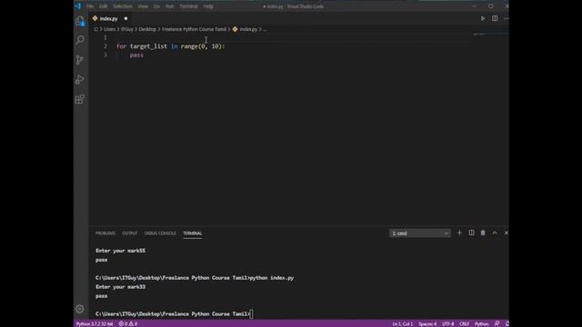
Task: Switch to the OUTPUT panel tab
Action: (130, 233)
